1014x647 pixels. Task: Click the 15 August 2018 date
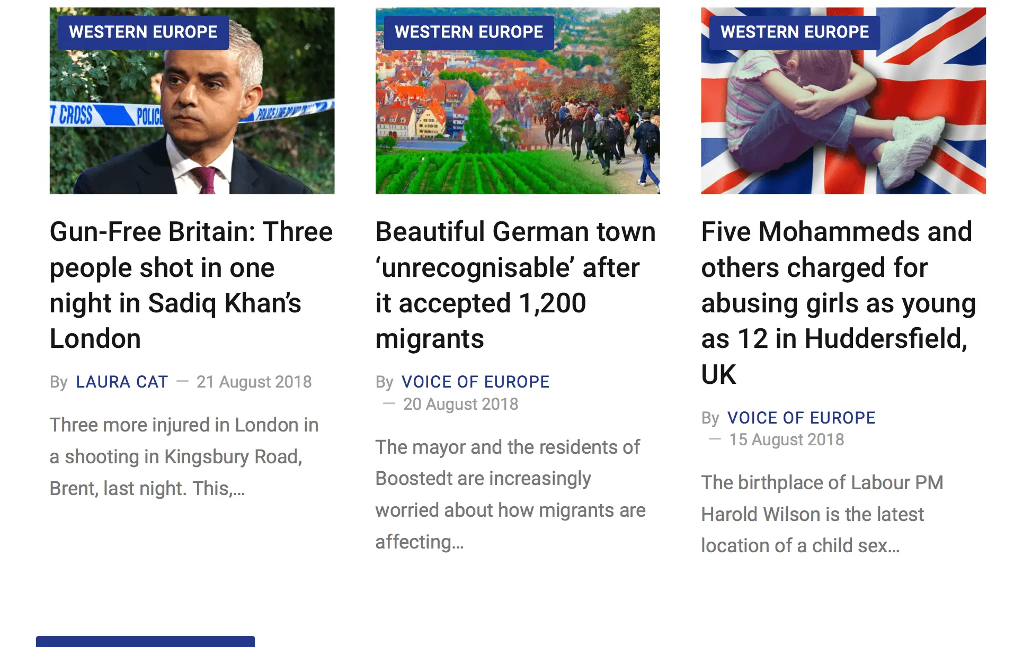786,439
